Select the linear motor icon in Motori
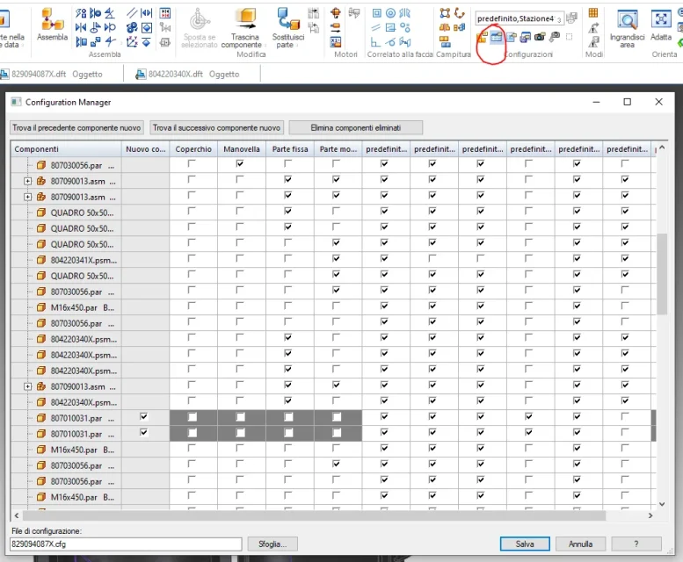Viewport: 683px width, 562px height. pos(336,27)
